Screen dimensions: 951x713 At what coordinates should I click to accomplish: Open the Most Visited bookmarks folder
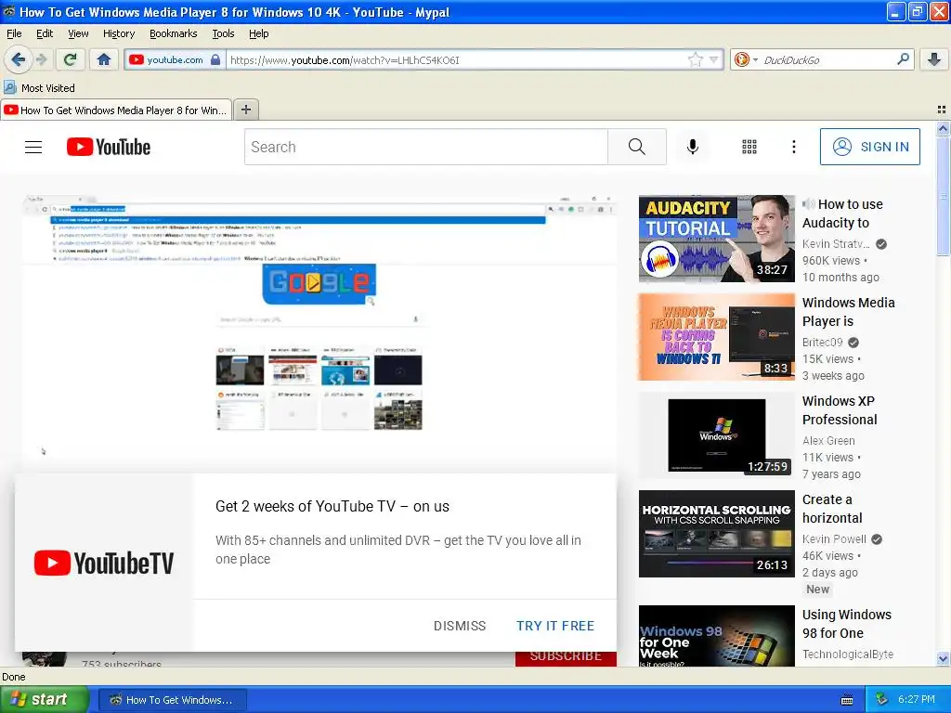point(39,88)
